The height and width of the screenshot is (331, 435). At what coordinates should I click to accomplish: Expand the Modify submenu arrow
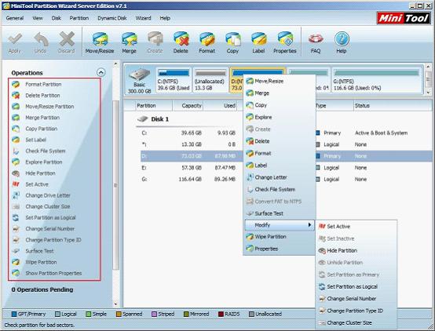309,225
